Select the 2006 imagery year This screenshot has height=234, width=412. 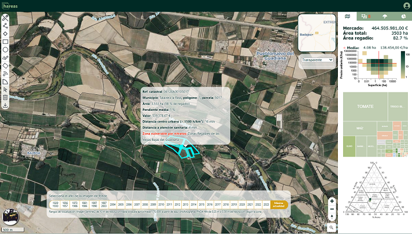click(x=129, y=205)
